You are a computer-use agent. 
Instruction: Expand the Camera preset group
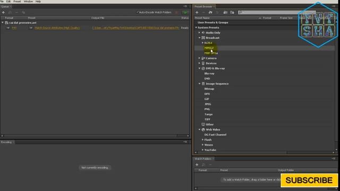[x=199, y=58]
